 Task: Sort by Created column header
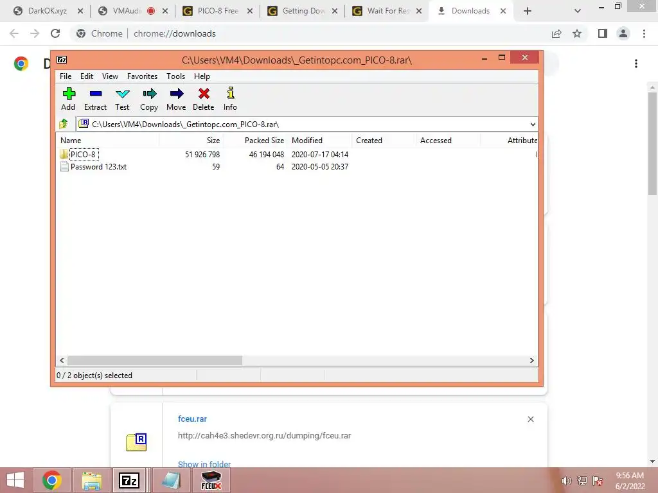point(384,141)
